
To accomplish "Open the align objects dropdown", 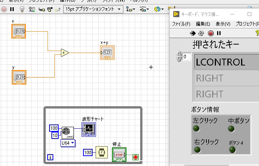I will (131, 9).
